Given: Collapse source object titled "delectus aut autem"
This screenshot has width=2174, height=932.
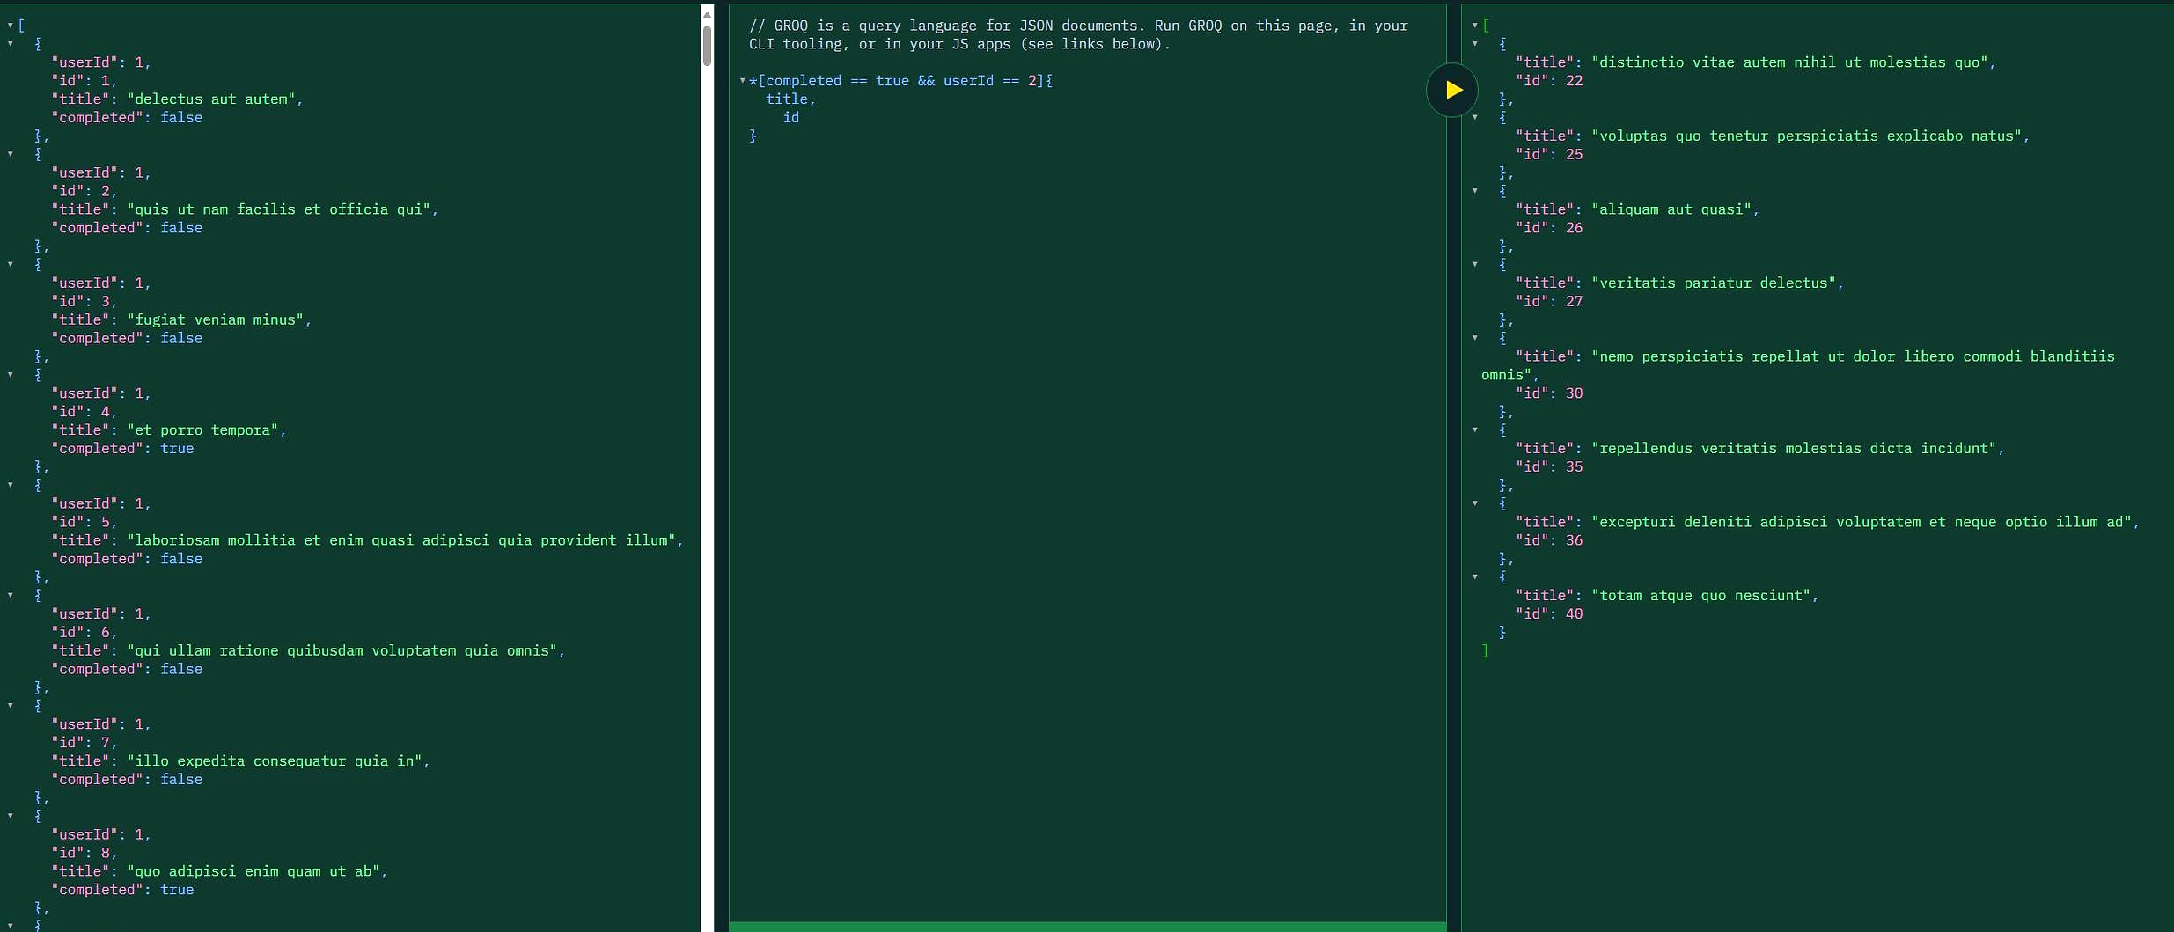Looking at the screenshot, I should tap(11, 44).
